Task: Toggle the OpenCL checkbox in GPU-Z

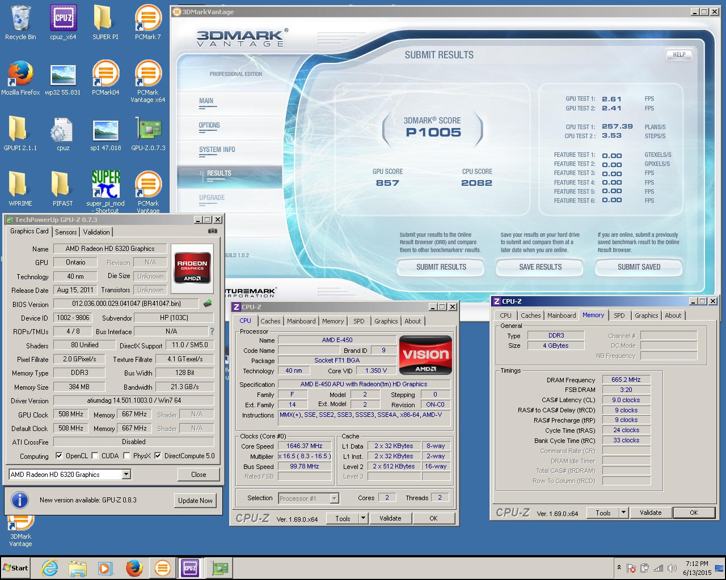Action: (59, 455)
